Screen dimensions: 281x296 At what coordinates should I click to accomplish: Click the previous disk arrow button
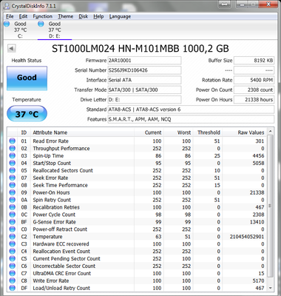point(12,48)
